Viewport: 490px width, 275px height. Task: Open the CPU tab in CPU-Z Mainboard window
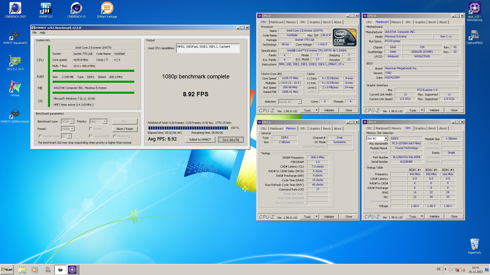pos(369,22)
